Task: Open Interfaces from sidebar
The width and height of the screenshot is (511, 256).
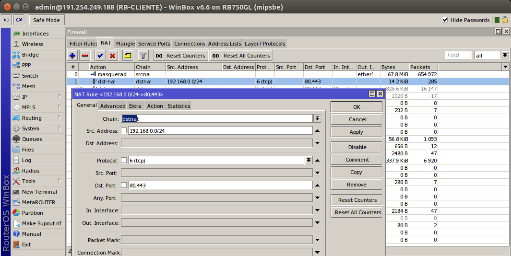Action: tap(38, 34)
